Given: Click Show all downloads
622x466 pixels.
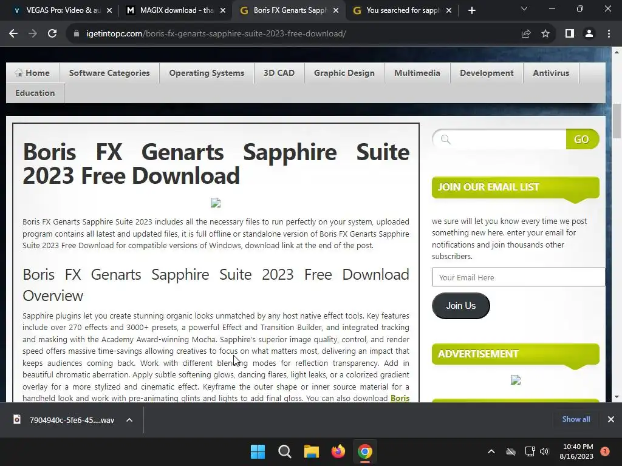Looking at the screenshot, I should [576, 419].
